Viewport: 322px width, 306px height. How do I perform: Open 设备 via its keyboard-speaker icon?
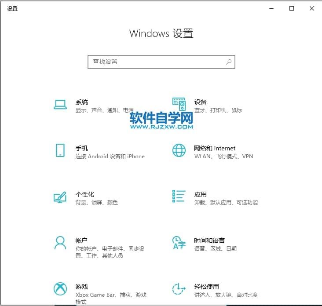click(179, 105)
